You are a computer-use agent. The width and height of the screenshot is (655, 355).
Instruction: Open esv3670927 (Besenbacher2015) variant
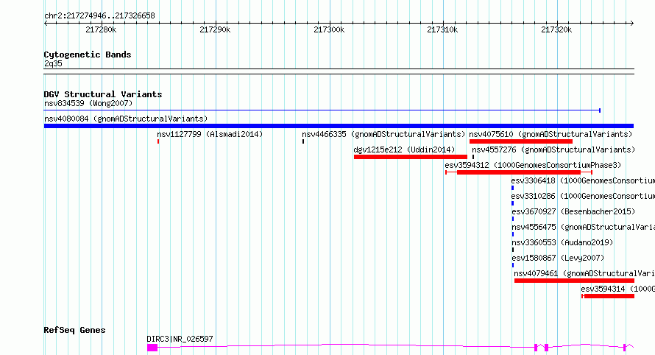pyautogui.click(x=573, y=211)
